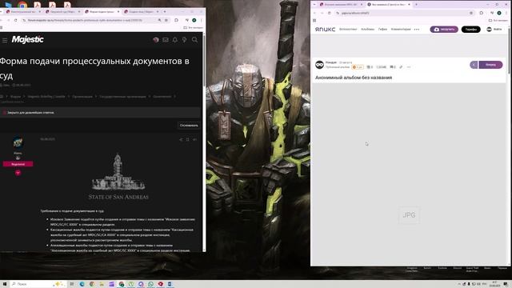Click "Все закладки" in left Chrome window

(194, 28)
